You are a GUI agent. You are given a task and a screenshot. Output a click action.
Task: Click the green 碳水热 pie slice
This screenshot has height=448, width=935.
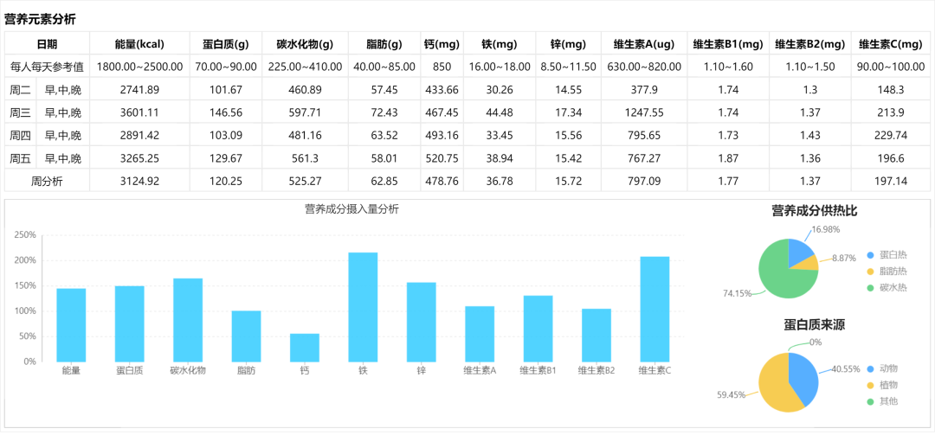(x=777, y=275)
